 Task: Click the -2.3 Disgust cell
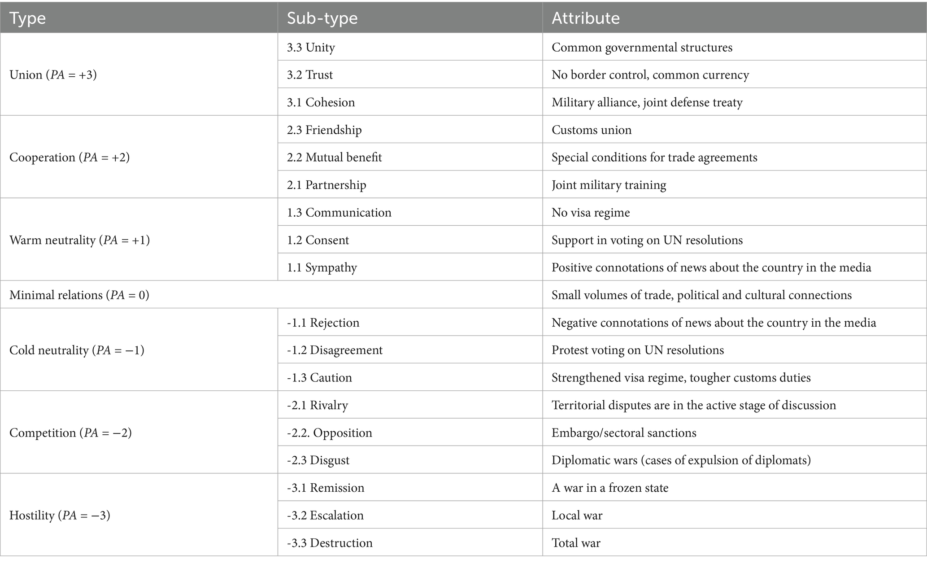point(318,460)
